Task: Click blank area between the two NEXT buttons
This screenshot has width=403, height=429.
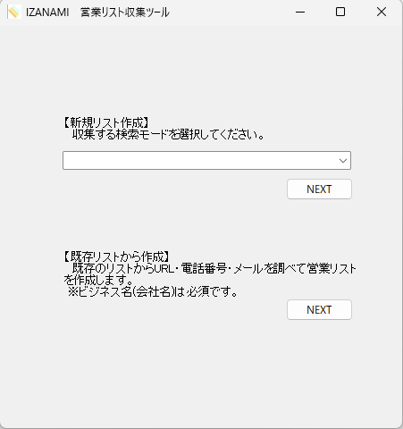Action: point(201,225)
